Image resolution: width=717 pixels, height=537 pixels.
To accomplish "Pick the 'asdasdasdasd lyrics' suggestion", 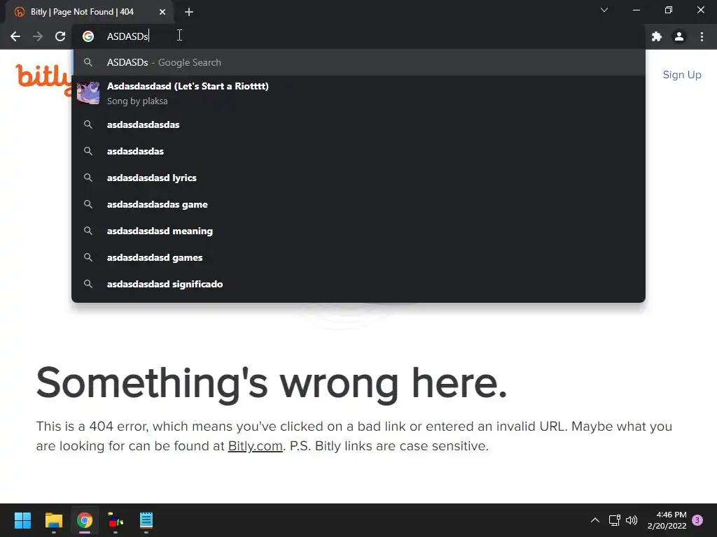I will (x=358, y=178).
